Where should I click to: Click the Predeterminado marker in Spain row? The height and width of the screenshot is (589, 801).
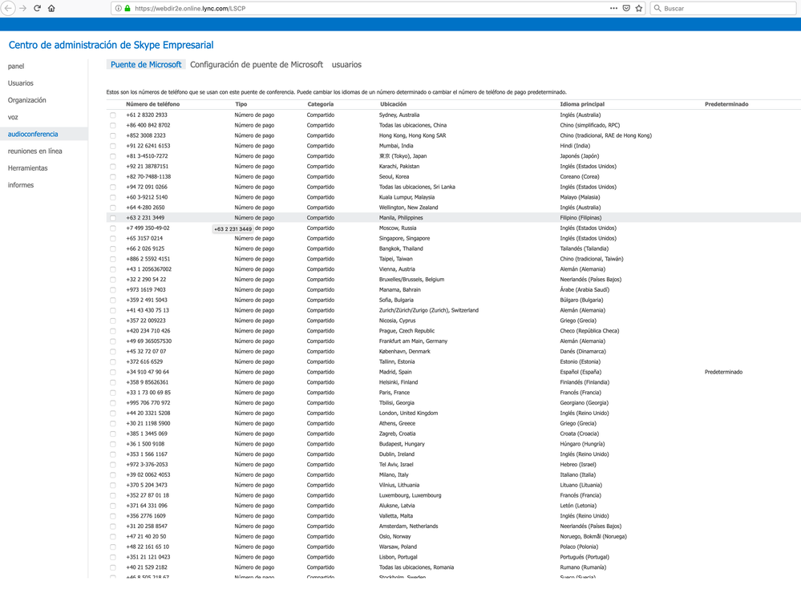723,372
